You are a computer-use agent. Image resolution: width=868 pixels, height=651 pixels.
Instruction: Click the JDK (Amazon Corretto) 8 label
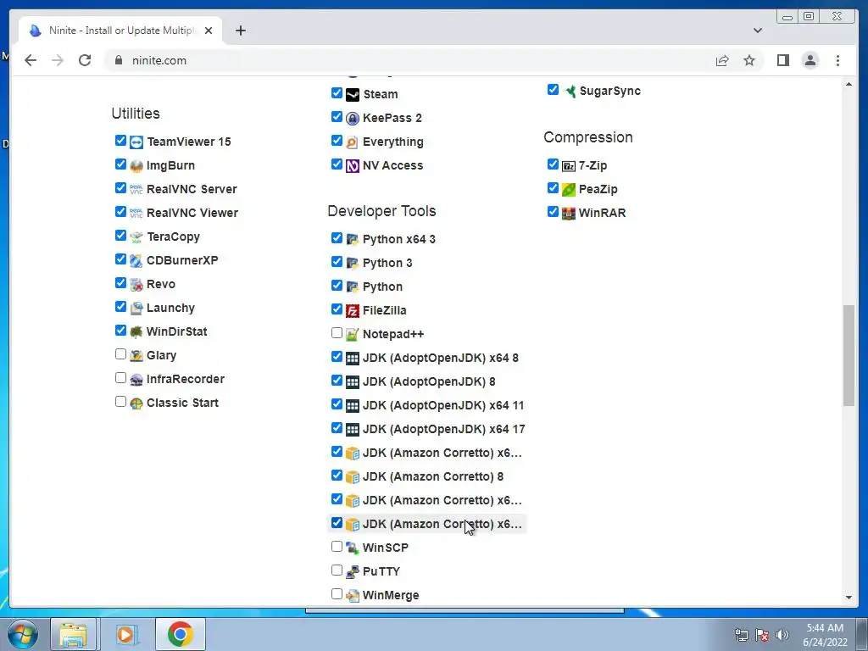tap(433, 476)
